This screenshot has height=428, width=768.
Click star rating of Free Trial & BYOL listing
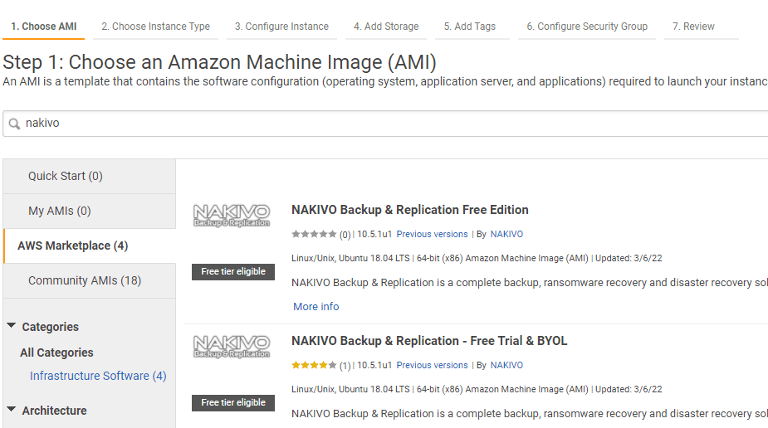(314, 366)
